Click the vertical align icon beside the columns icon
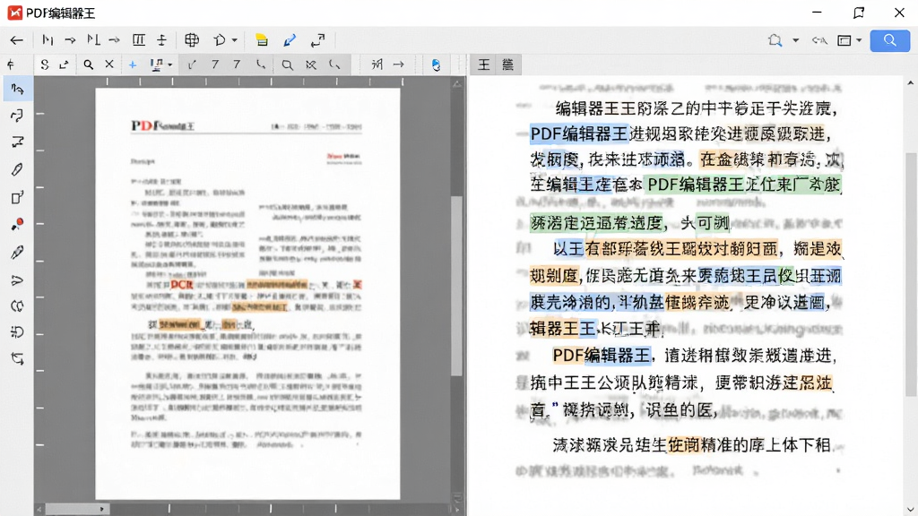The width and height of the screenshot is (918, 516). click(161, 39)
